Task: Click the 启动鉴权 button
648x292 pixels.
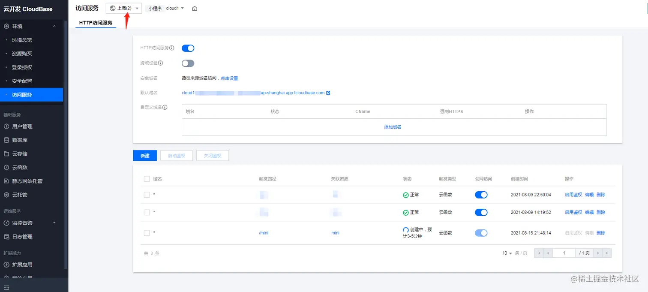Action: (177, 156)
